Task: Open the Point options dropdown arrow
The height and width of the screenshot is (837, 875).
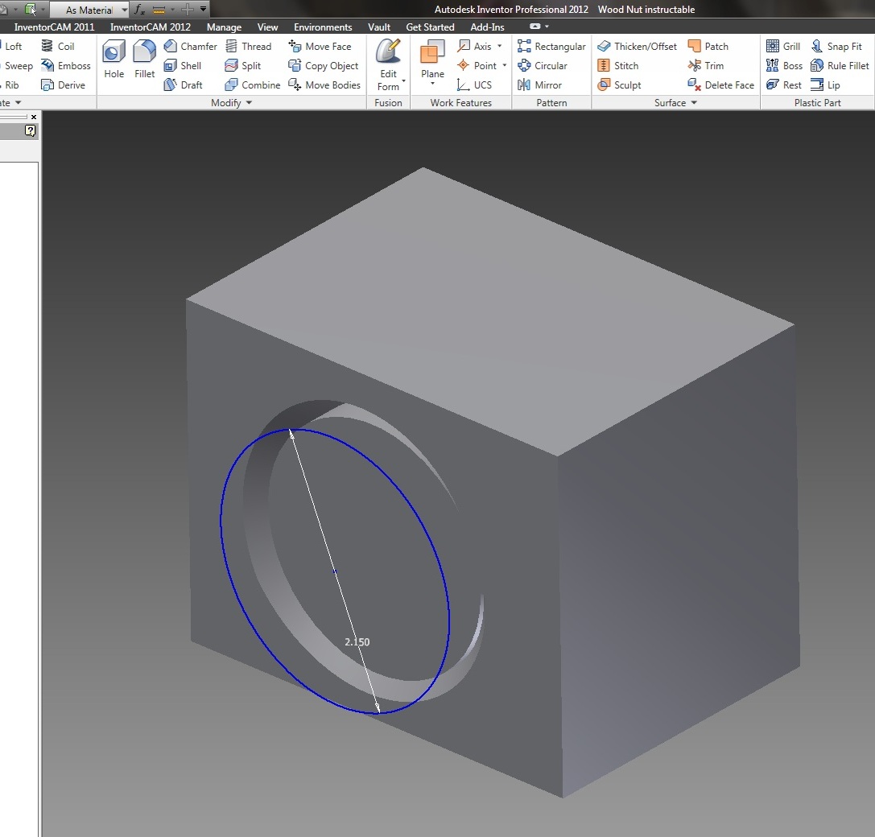Action: (505, 65)
